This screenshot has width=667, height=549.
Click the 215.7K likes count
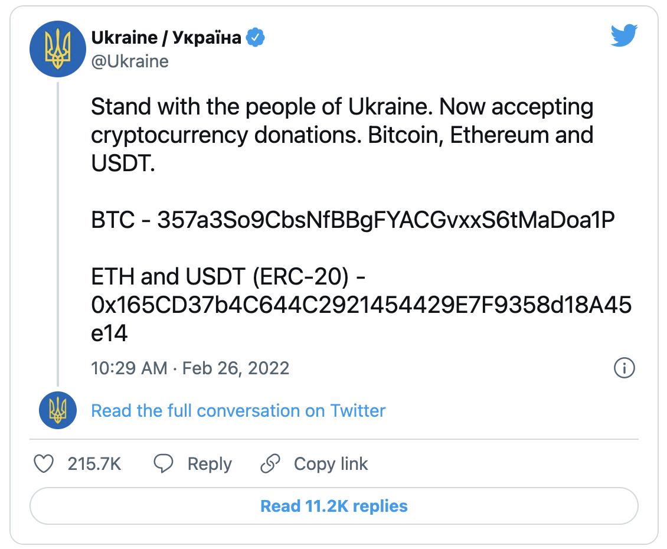click(94, 464)
